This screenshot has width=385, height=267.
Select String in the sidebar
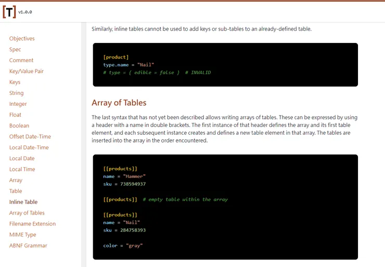(x=16, y=93)
